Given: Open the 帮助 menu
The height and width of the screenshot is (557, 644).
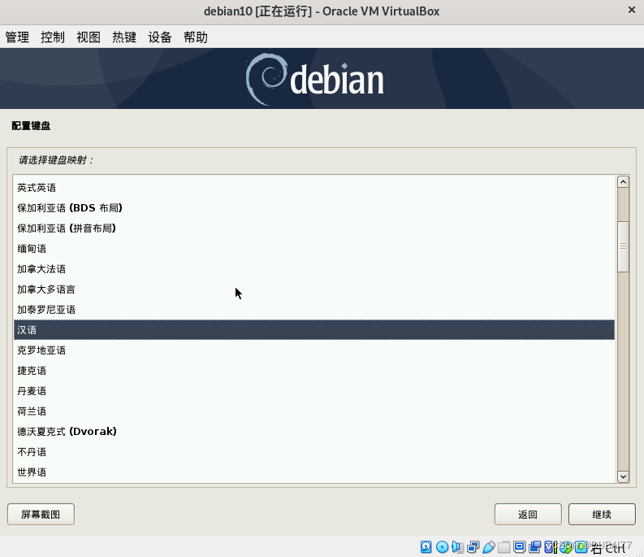Looking at the screenshot, I should [196, 37].
